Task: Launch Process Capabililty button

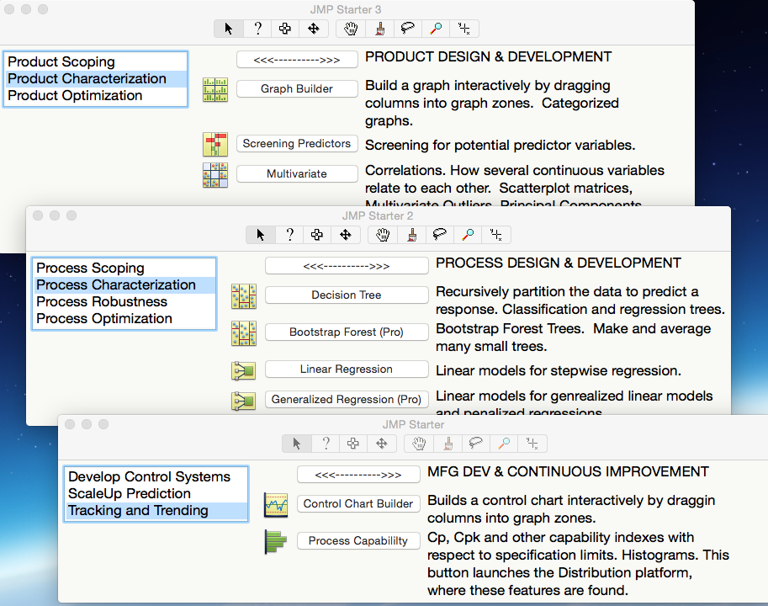Action: click(358, 541)
